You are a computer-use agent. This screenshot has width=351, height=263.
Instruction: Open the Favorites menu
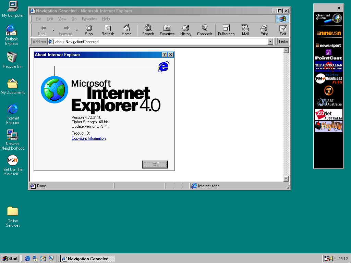tap(89, 19)
